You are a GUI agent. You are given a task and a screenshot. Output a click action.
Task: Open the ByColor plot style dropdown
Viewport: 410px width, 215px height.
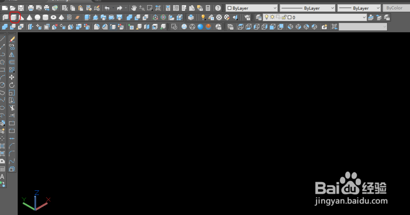[396, 8]
